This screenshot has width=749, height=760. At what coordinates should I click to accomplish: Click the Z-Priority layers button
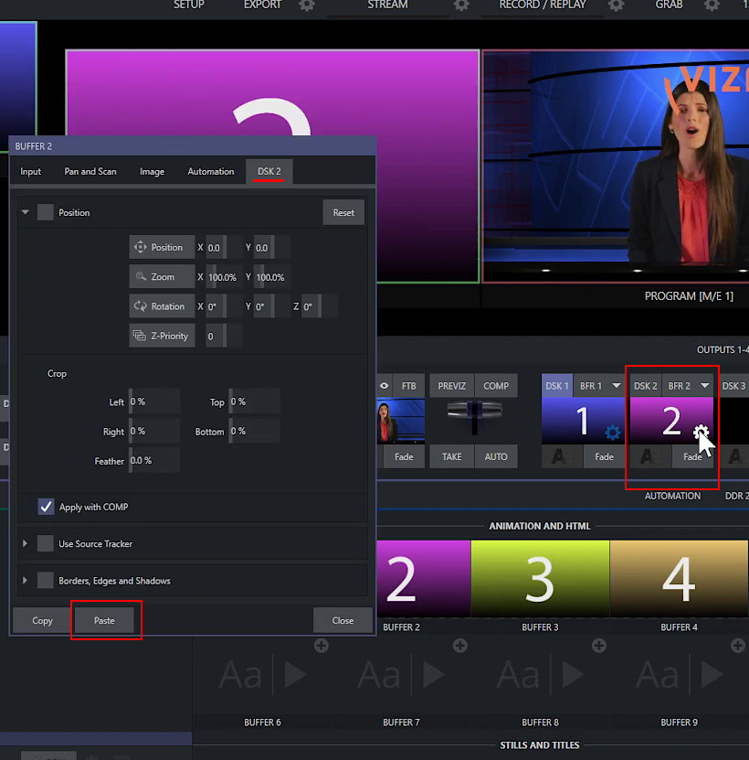tap(162, 336)
